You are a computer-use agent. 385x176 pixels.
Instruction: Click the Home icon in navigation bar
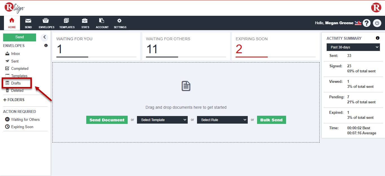click(12, 21)
